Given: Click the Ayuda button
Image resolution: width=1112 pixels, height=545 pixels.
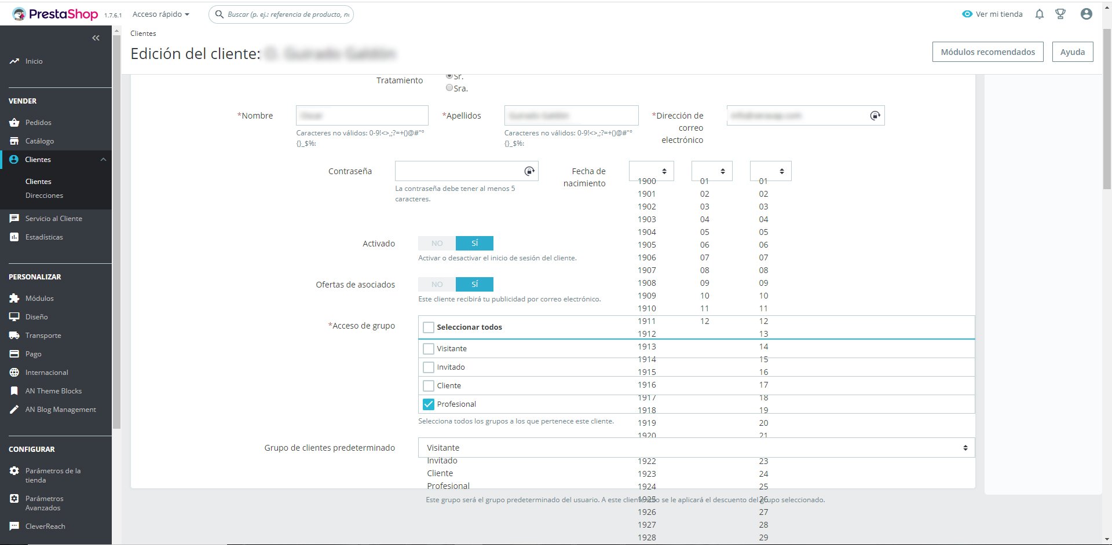Looking at the screenshot, I should click(x=1073, y=52).
